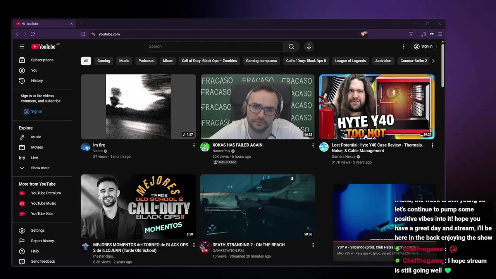Open the Death Stranding 2 live thumbnail
This screenshot has width=496, height=279.
click(257, 207)
